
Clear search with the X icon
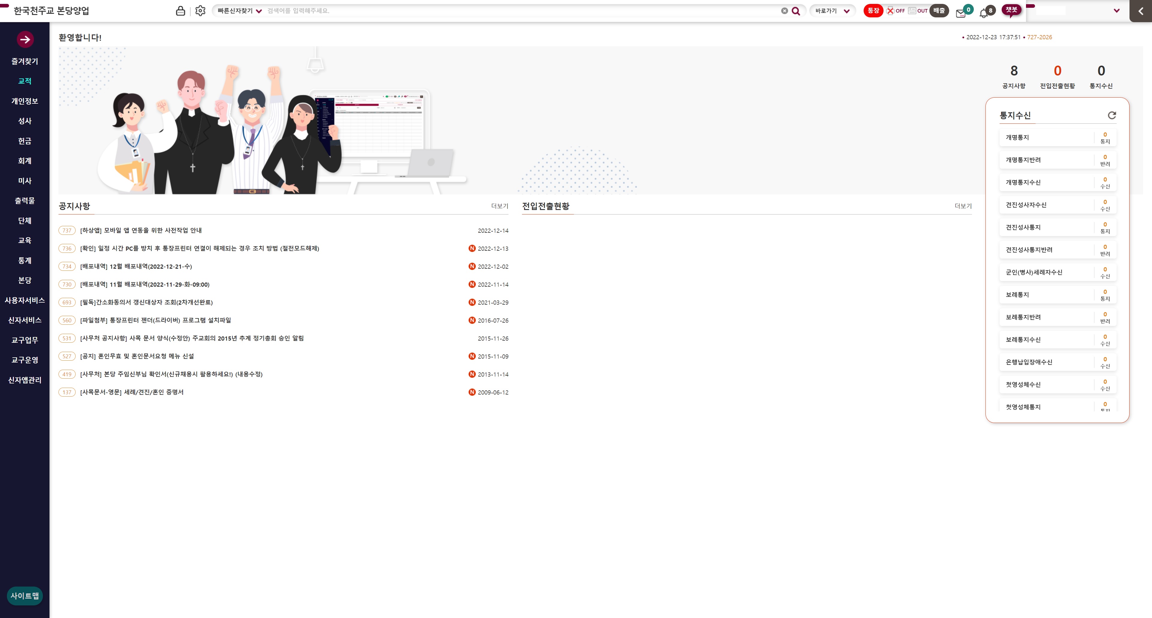(x=784, y=11)
